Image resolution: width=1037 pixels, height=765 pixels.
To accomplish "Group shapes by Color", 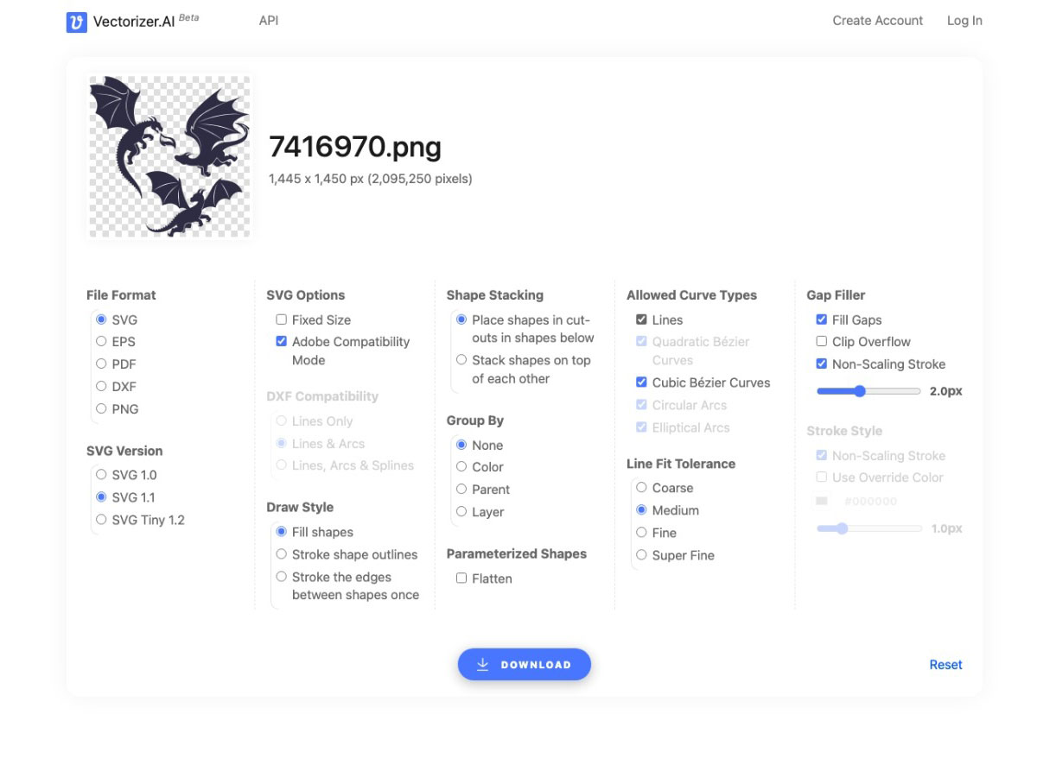I will [461, 467].
